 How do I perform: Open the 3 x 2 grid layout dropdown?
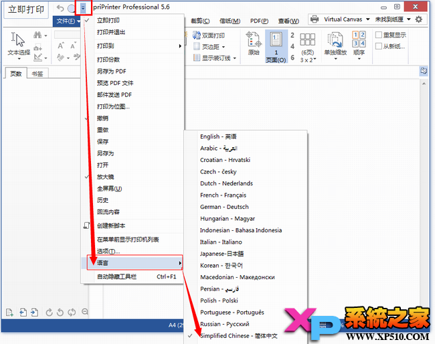[x=308, y=60]
